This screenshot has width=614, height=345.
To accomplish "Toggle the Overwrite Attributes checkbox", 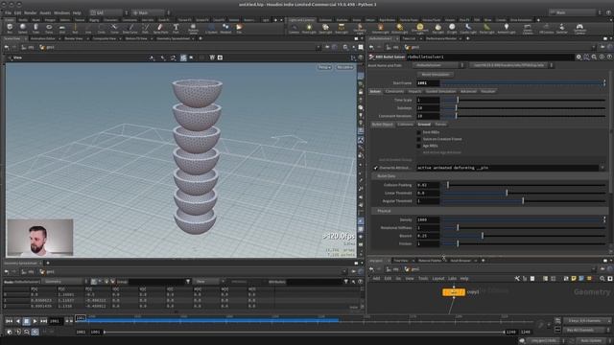I will pos(375,168).
